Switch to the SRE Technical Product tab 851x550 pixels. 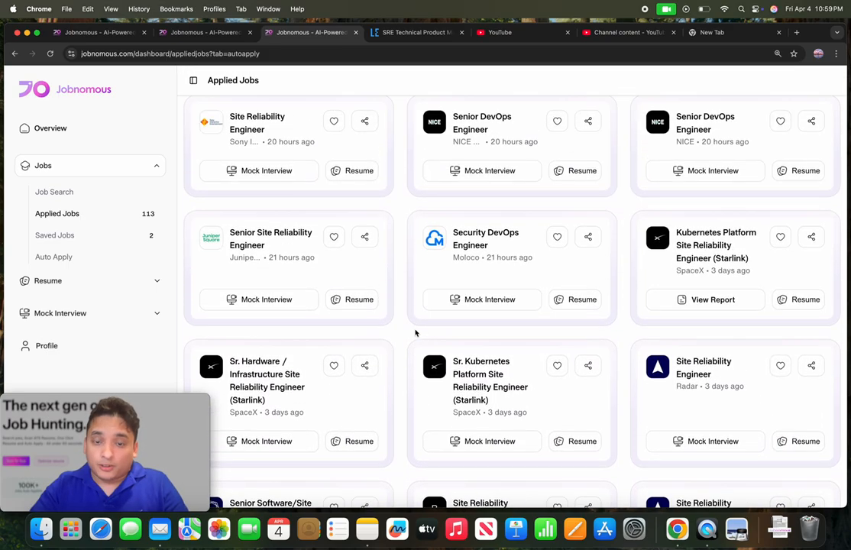coord(417,33)
